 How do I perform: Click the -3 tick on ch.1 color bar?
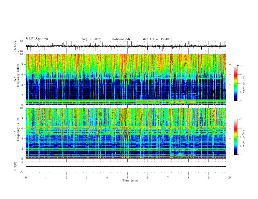[x=240, y=65]
